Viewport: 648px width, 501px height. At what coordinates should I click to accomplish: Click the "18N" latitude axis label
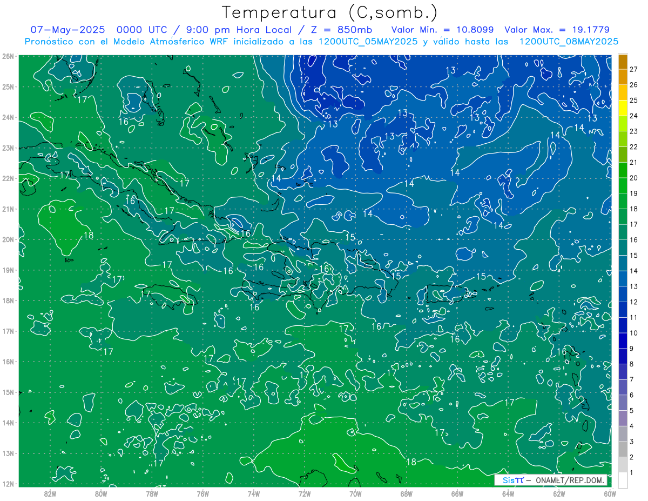pos(8,300)
